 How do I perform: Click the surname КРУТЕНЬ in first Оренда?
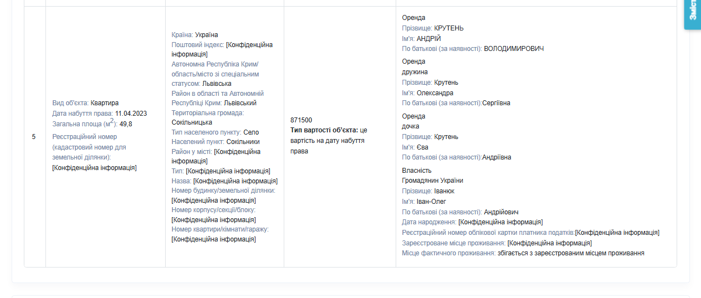(x=449, y=28)
